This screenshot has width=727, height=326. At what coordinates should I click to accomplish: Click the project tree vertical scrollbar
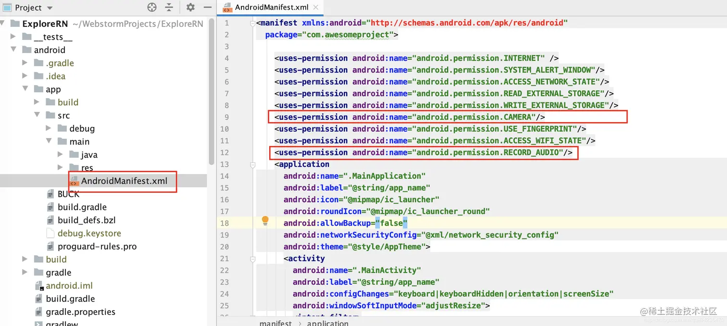pyautogui.click(x=211, y=91)
